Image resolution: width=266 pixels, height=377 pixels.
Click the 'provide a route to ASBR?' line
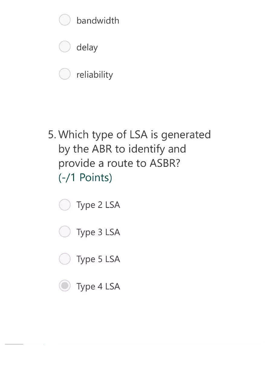coord(119,163)
